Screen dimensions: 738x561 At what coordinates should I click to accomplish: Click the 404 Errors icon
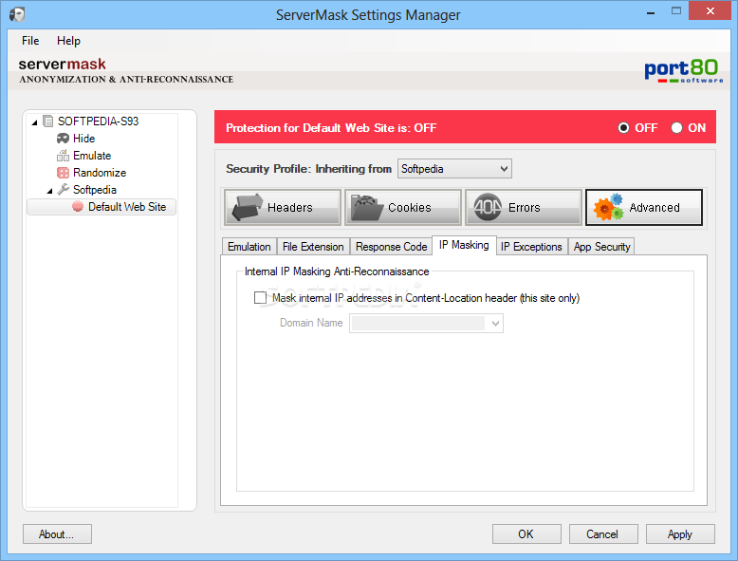[488, 207]
